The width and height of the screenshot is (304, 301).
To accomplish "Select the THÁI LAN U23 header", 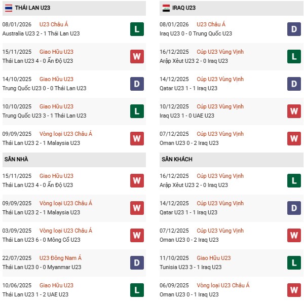I will [x=33, y=8].
